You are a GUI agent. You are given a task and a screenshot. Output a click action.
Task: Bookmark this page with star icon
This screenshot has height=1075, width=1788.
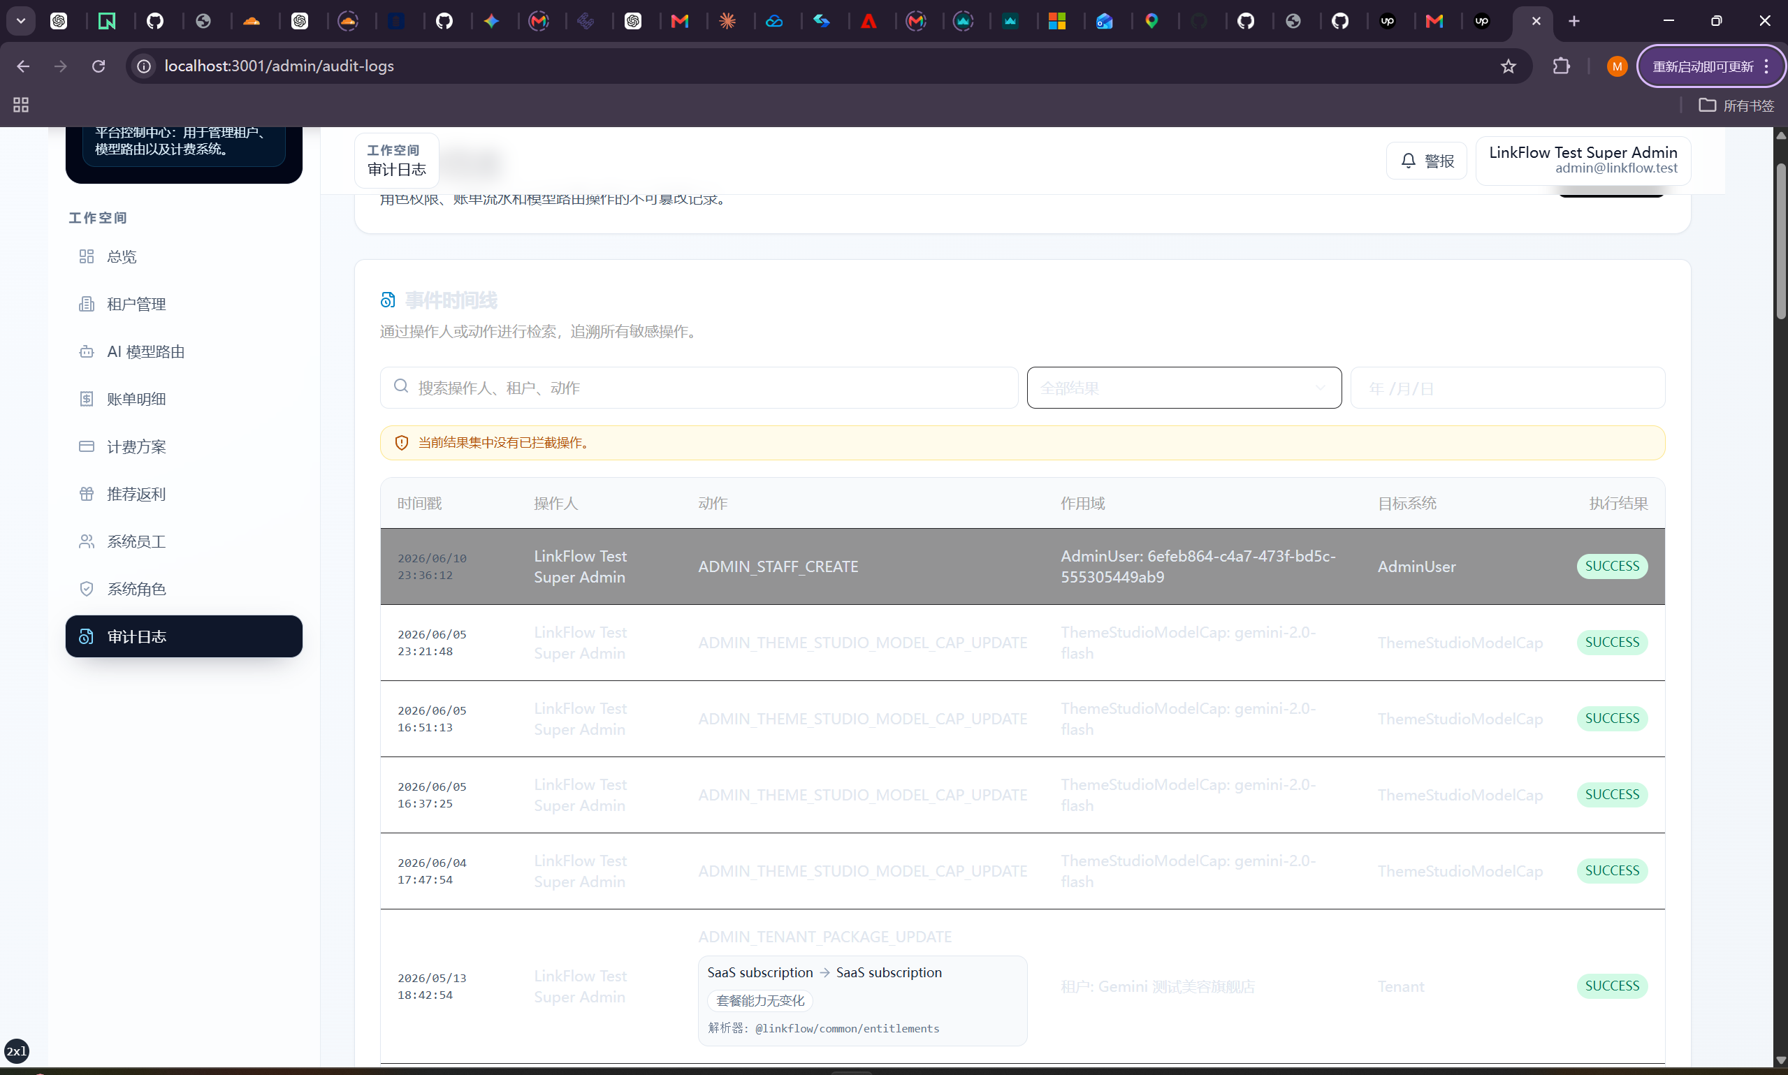pos(1508,66)
